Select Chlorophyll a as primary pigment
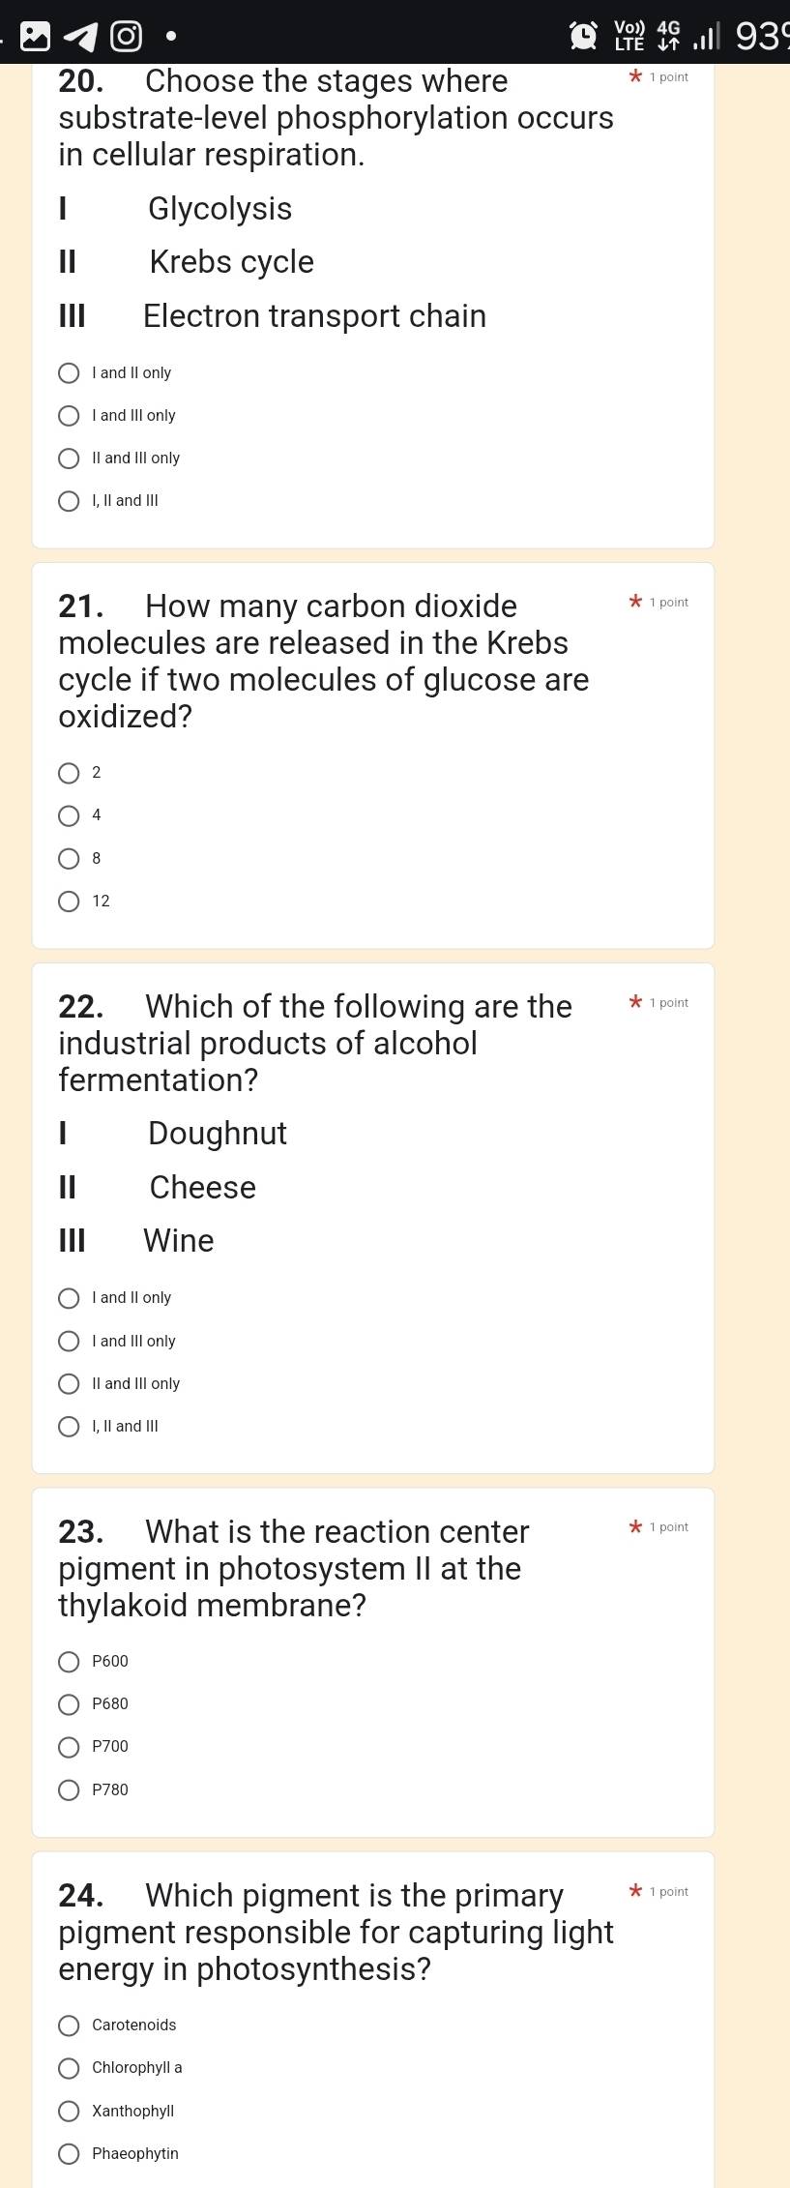Viewport: 790px width, 2188px height. click(70, 2067)
